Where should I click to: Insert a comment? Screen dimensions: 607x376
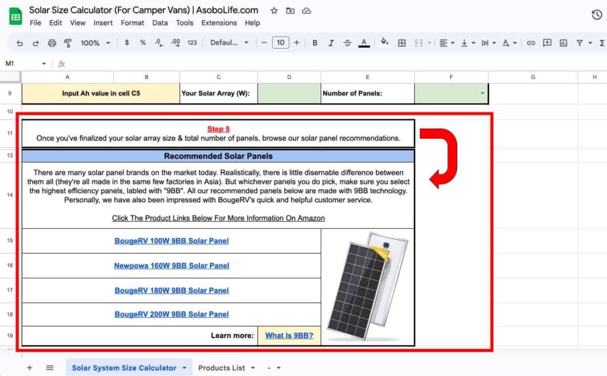(x=547, y=43)
